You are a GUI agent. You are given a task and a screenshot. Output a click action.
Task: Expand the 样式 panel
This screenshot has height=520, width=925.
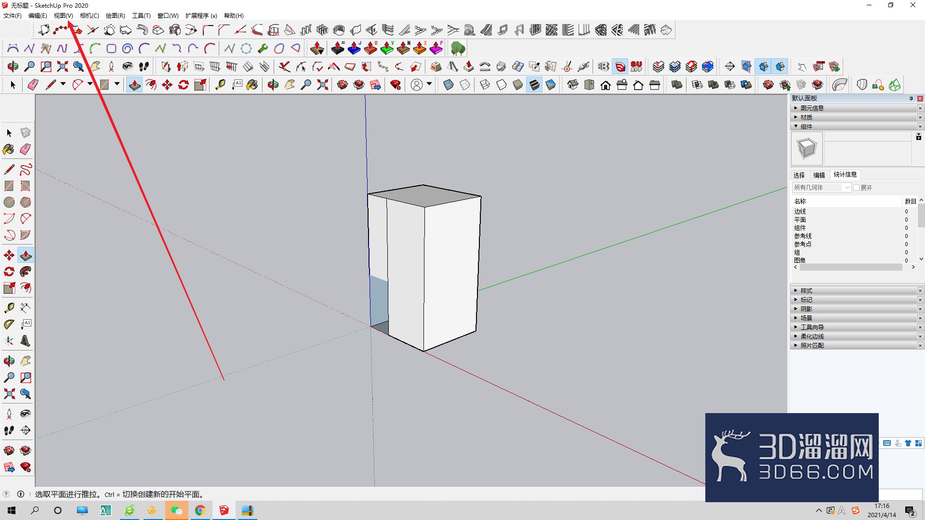coord(855,290)
